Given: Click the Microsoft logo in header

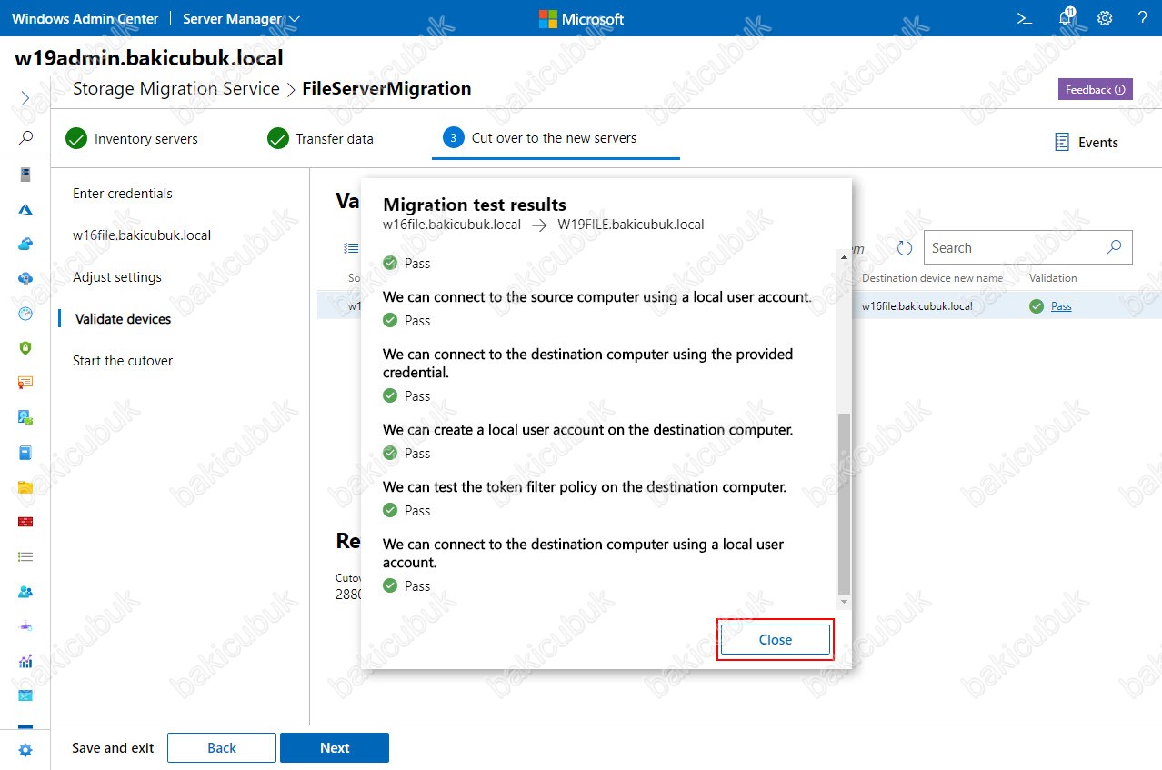Looking at the screenshot, I should tap(582, 18).
